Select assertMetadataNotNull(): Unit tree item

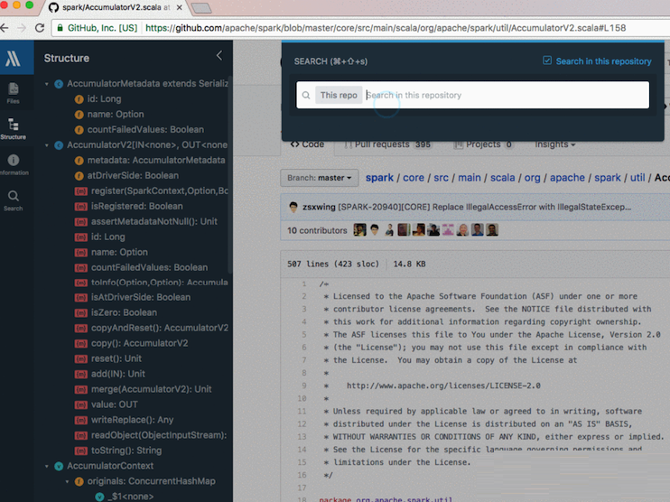pos(154,222)
